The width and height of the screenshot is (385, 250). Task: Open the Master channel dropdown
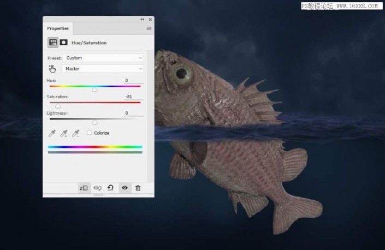(103, 69)
